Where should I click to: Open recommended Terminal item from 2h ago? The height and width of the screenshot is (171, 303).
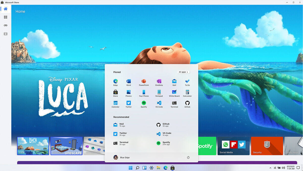121,143
